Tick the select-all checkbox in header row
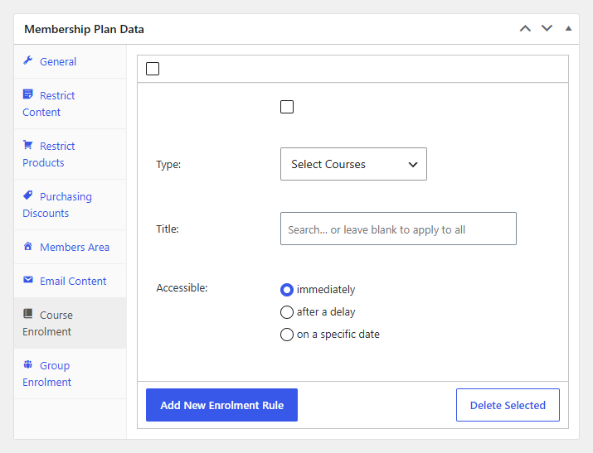This screenshot has height=453, width=593. click(x=153, y=69)
